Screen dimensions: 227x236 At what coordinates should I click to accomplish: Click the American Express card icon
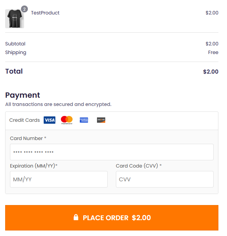84,120
